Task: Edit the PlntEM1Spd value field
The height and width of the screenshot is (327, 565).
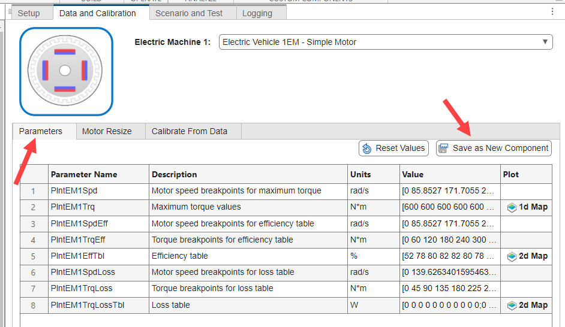Action: pyautogui.click(x=450, y=191)
